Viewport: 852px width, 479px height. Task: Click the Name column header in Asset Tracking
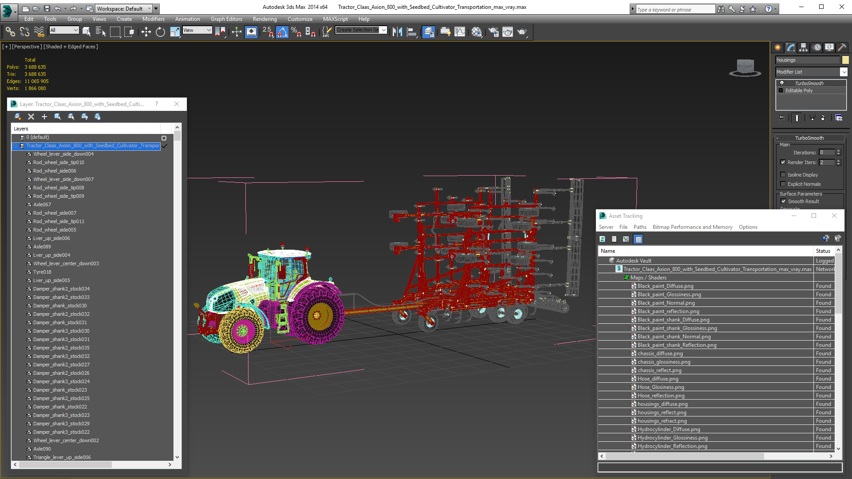point(705,251)
